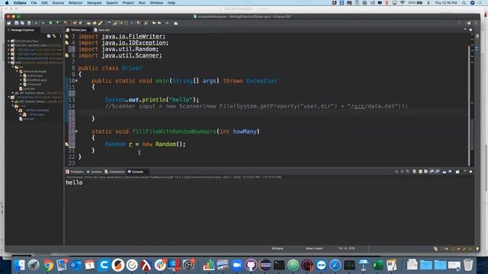The width and height of the screenshot is (488, 274).
Task: Open Google Chrome from the Dock
Action: [47, 265]
